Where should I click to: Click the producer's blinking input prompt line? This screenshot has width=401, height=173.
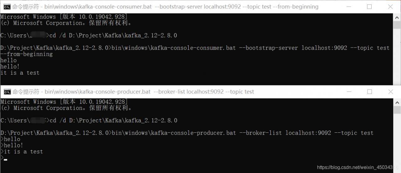[x=4, y=158]
